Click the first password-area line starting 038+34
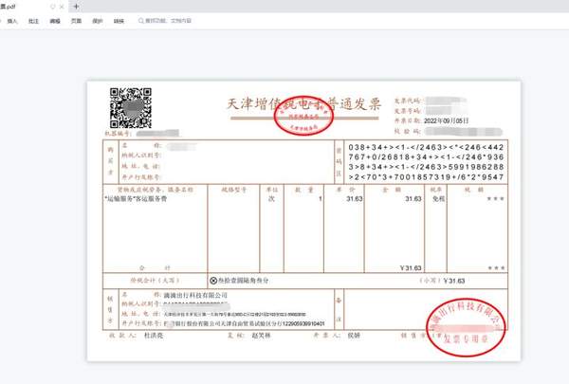This screenshot has width=569, height=384. coord(426,147)
